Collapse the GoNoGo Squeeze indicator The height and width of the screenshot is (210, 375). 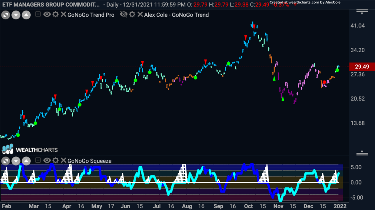(x=38, y=160)
